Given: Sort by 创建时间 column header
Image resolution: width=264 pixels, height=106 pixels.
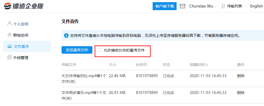Looking at the screenshot, I should (x=197, y=65).
